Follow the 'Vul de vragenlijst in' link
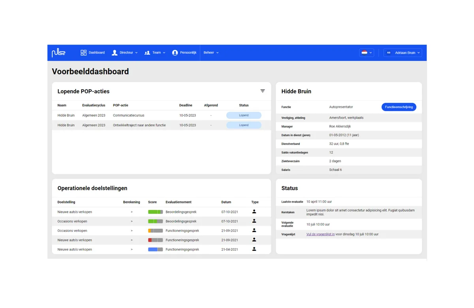474x308 pixels. pyautogui.click(x=320, y=234)
